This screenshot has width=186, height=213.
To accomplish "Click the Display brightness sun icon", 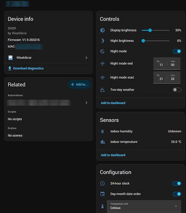I will pos(103,30).
